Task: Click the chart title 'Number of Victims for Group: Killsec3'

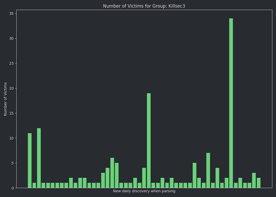Action: click(x=144, y=6)
